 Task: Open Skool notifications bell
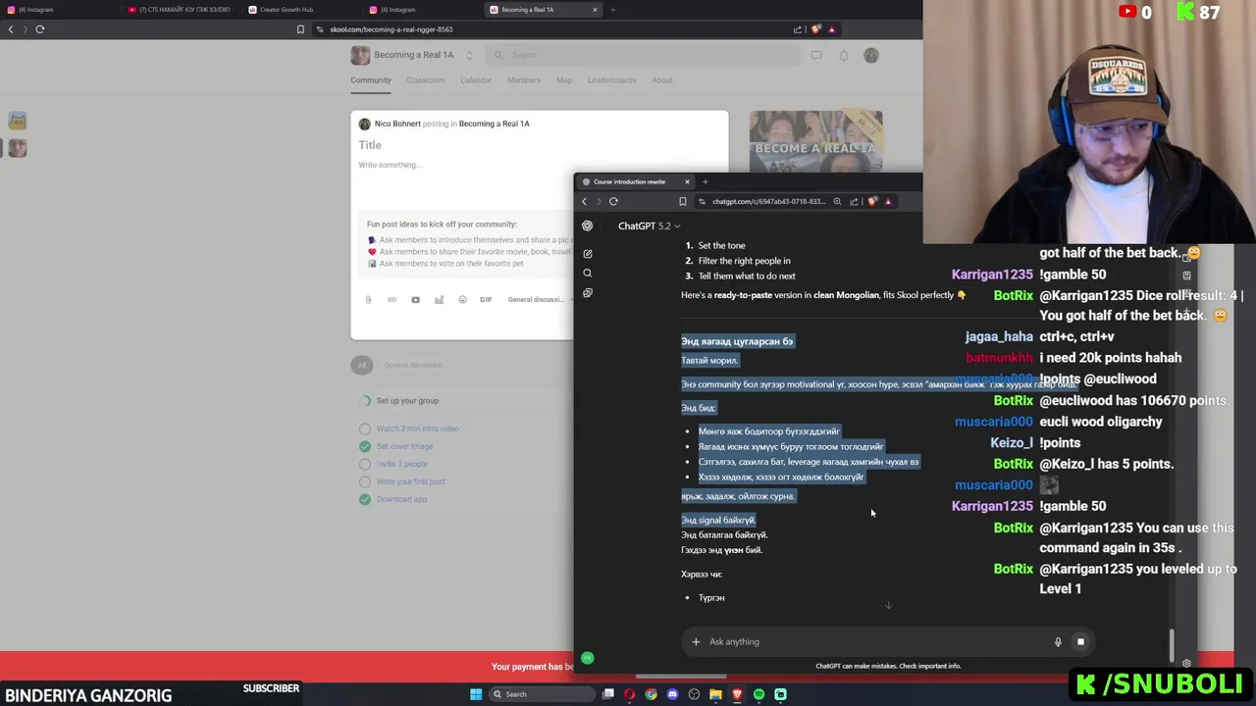click(844, 56)
